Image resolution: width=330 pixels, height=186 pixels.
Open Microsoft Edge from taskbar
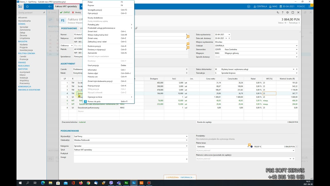[x=43, y=183]
